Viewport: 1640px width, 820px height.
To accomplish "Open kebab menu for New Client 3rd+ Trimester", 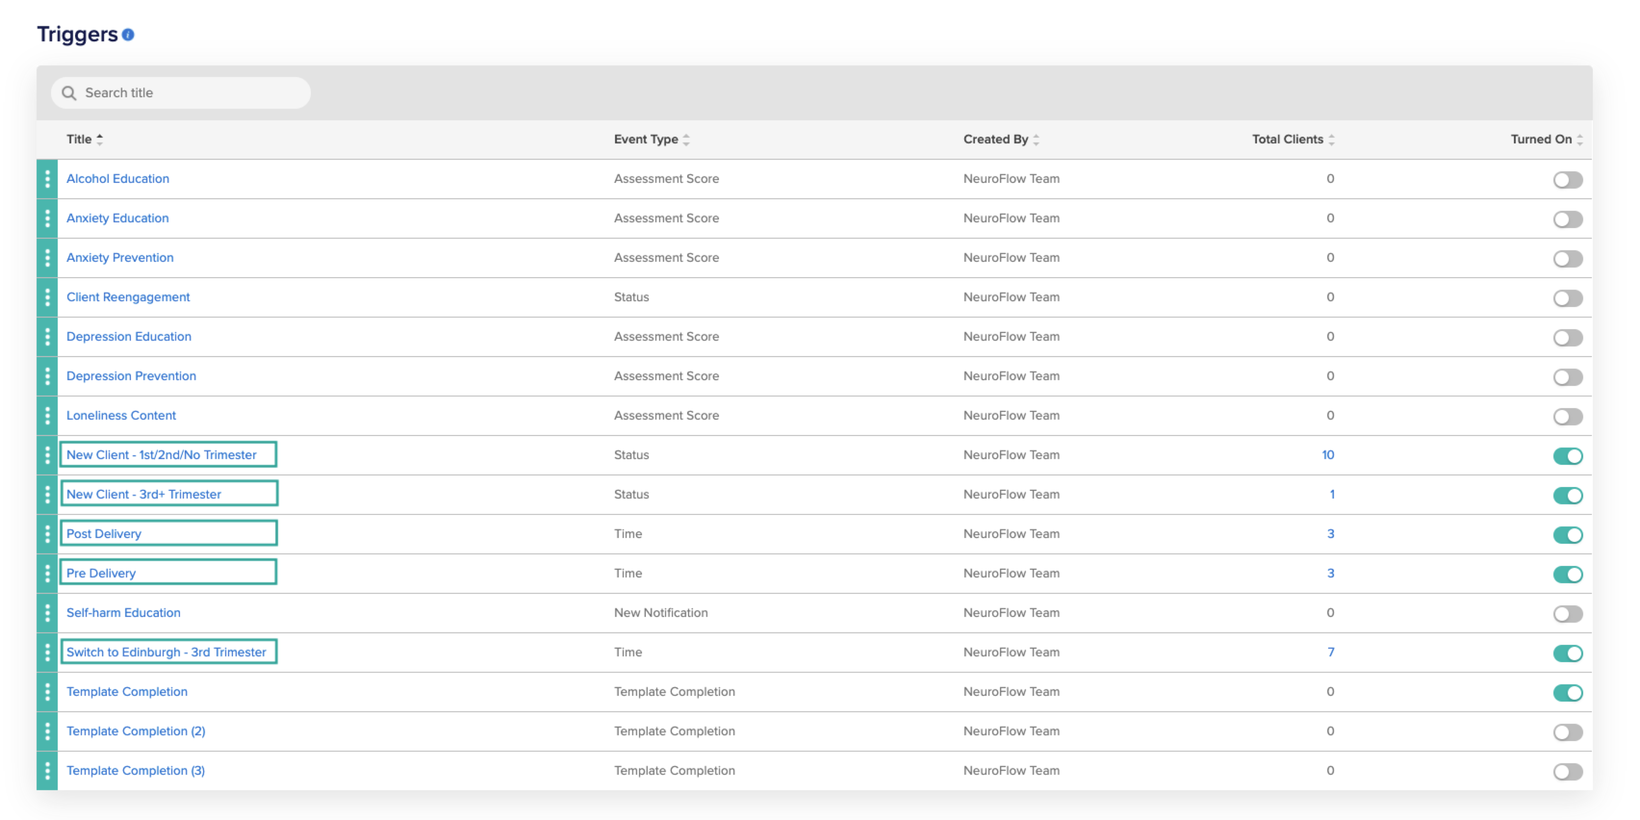I will tap(48, 495).
